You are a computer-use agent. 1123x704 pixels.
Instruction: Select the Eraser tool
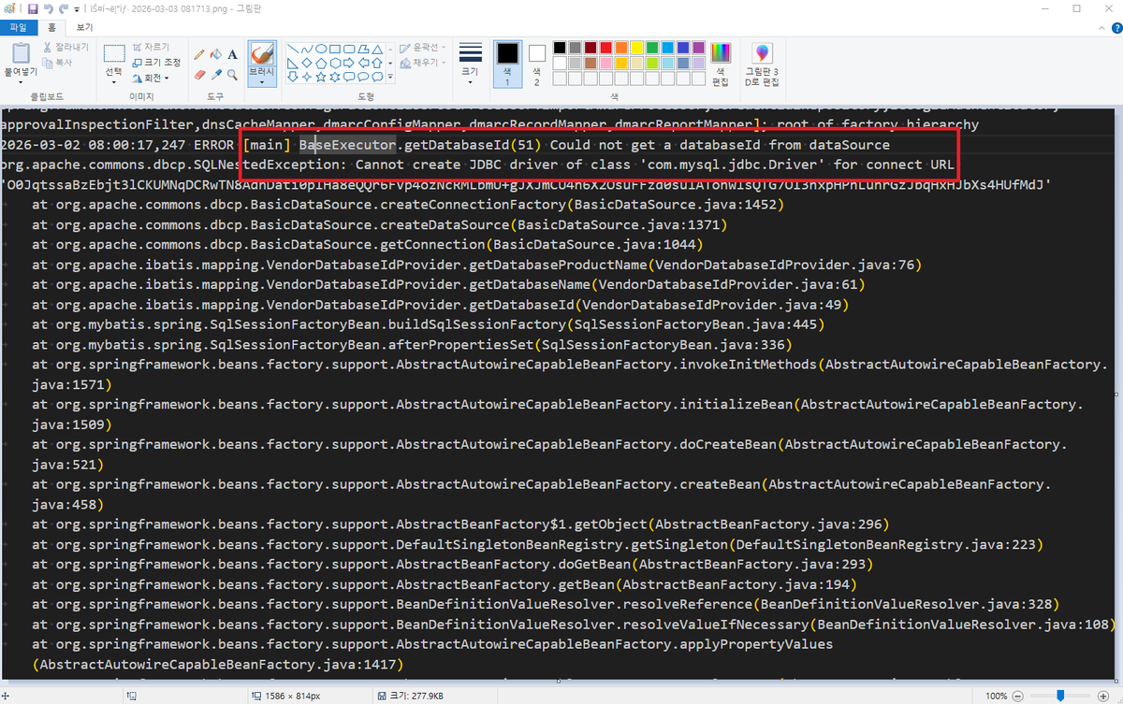[x=199, y=74]
